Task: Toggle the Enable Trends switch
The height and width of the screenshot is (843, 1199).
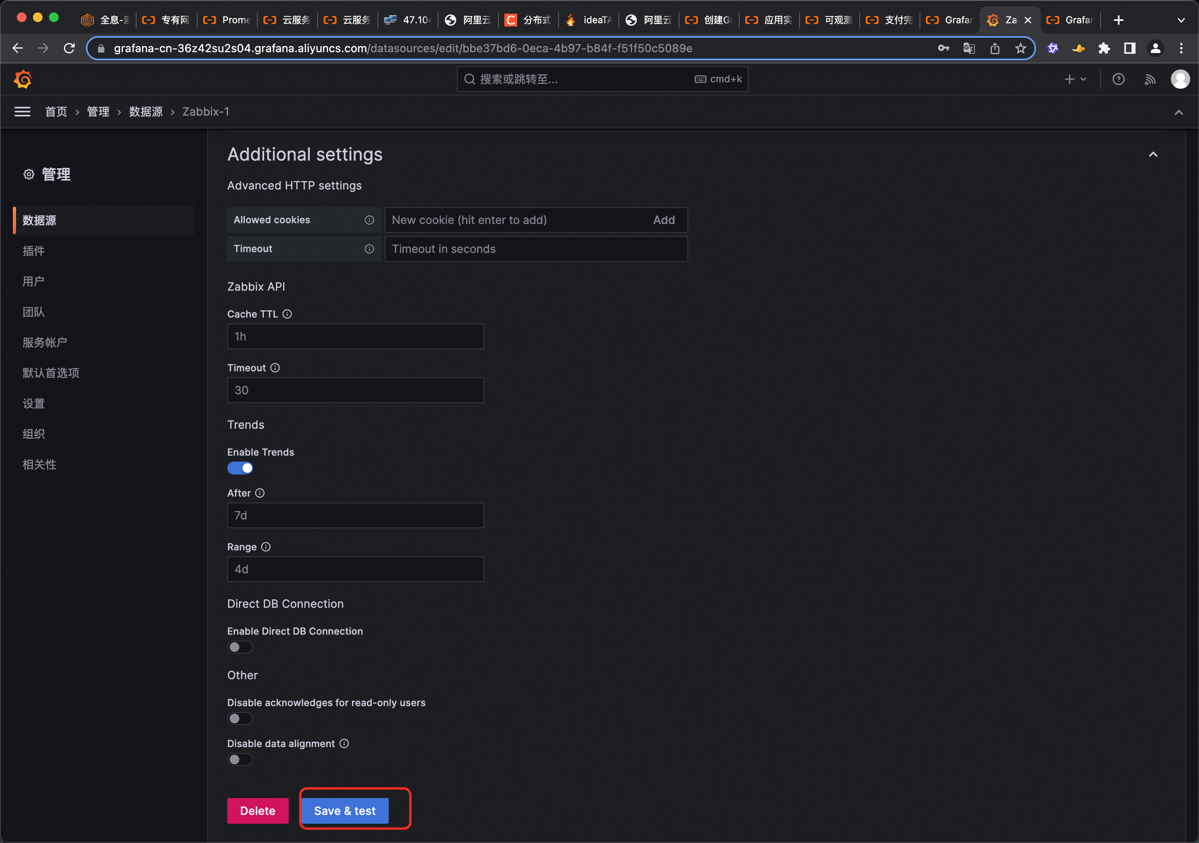Action: (x=240, y=468)
